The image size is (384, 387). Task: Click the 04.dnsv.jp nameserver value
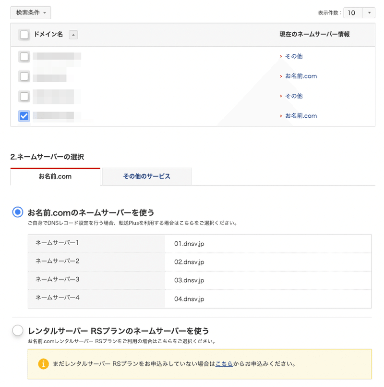coord(189,299)
